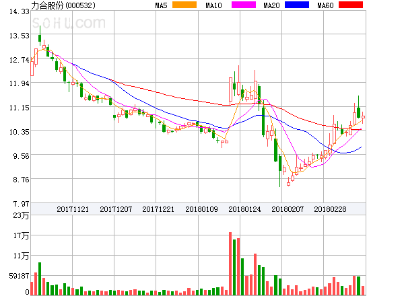Click the 11.94 price axis label
The height and width of the screenshot is (296, 404).
pyautogui.click(x=20, y=83)
